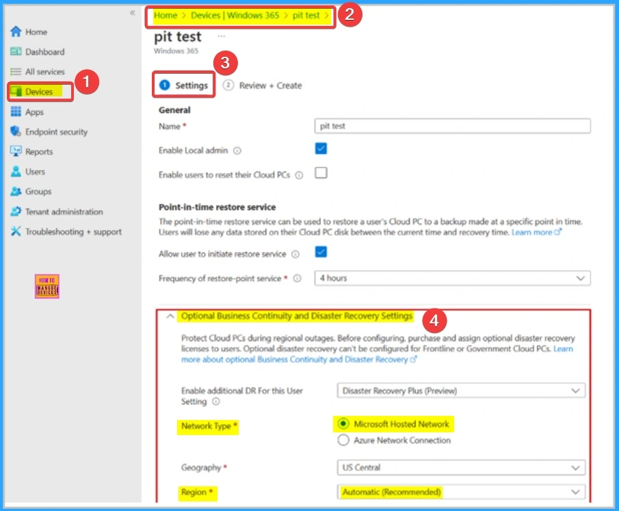Select Azure Network Connection radio button

[343, 440]
